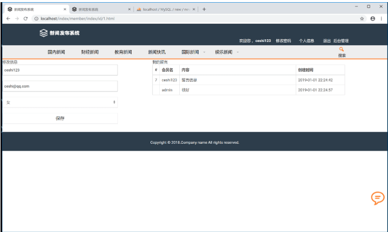Screen dimensions: 388x232
Task: Open the 财经新闻 navigation item
Action: [90, 52]
